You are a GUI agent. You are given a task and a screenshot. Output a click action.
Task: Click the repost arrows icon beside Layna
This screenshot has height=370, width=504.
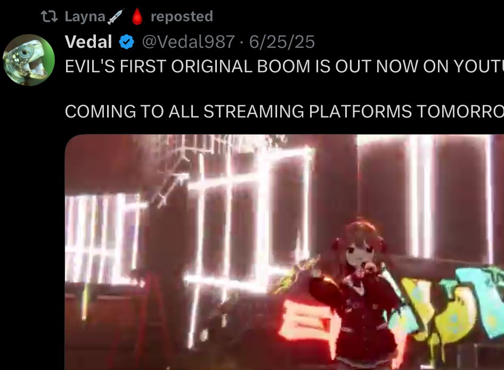click(49, 16)
